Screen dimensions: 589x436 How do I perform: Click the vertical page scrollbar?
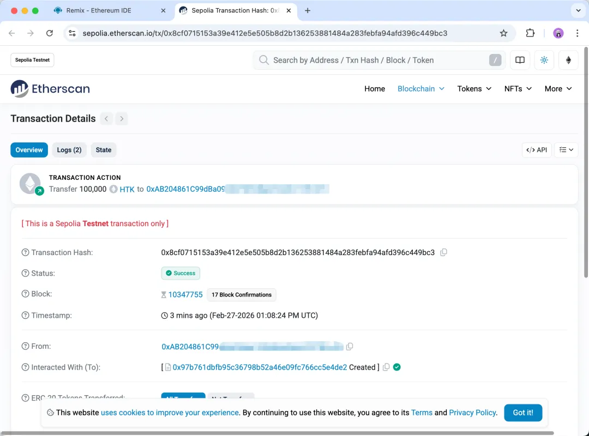(586, 162)
